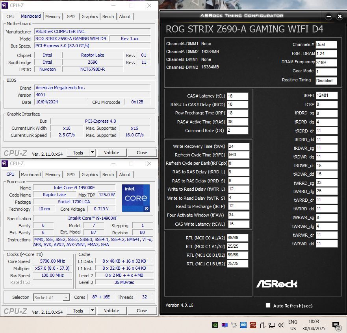Open Bench tab in lower CPU-Z window
347x333 pixels.
click(x=108, y=175)
